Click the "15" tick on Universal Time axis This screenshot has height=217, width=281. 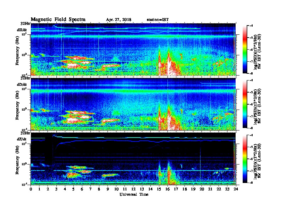159,189
